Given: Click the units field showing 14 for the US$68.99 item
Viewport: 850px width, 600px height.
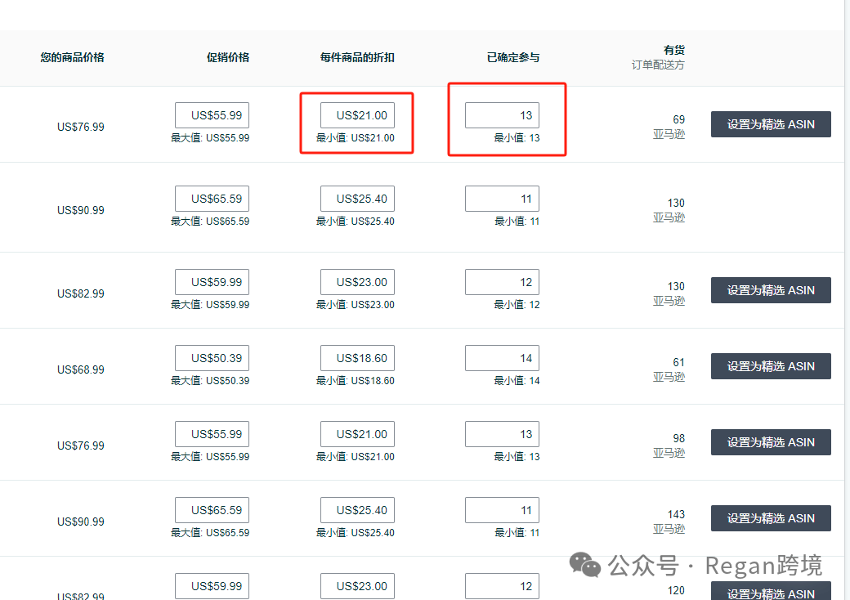Looking at the screenshot, I should [502, 357].
